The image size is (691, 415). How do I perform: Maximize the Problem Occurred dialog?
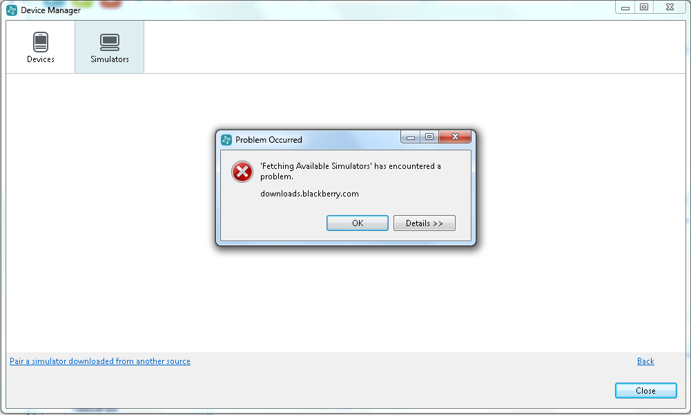tap(429, 137)
